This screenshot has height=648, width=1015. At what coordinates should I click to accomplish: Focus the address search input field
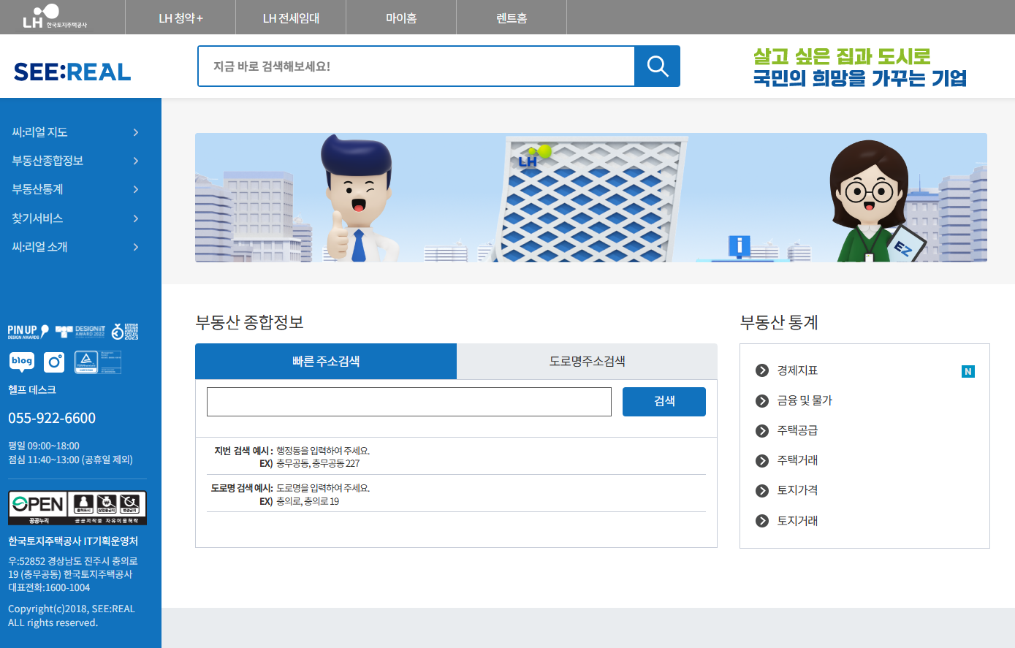click(409, 402)
